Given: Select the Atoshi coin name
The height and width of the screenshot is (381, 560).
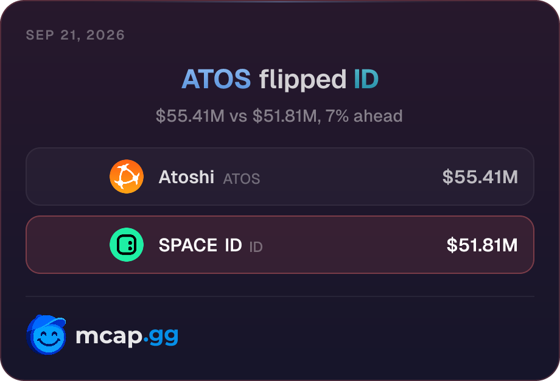Looking at the screenshot, I should (186, 177).
